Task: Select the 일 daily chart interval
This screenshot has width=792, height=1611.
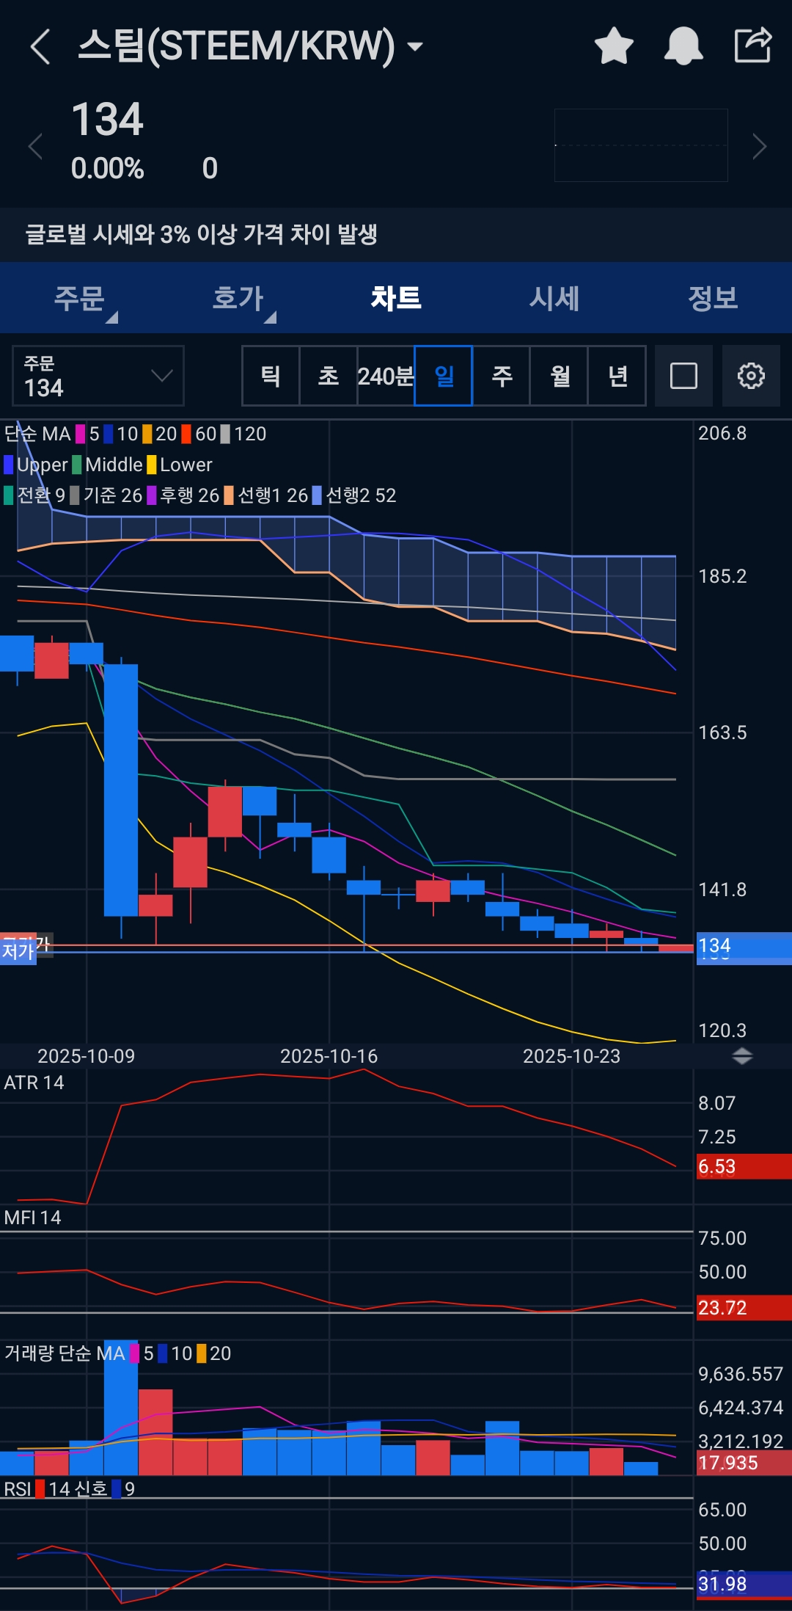Action: (x=444, y=376)
